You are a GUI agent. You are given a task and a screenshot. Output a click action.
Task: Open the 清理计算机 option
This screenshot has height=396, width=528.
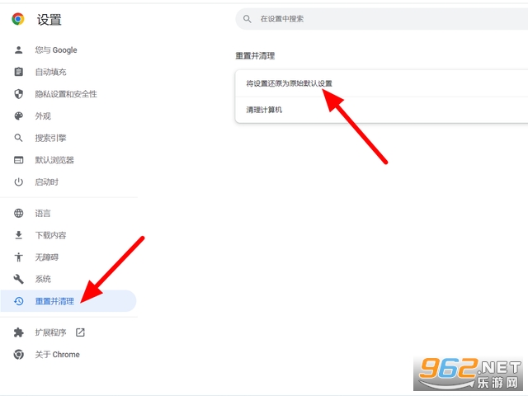point(265,110)
